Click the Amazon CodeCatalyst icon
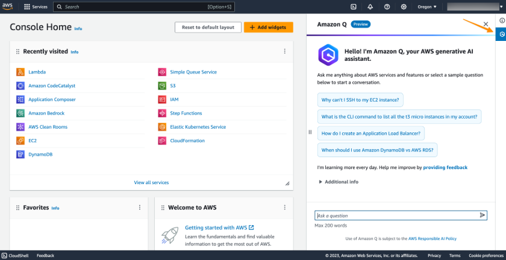The image size is (506, 260). coord(20,86)
